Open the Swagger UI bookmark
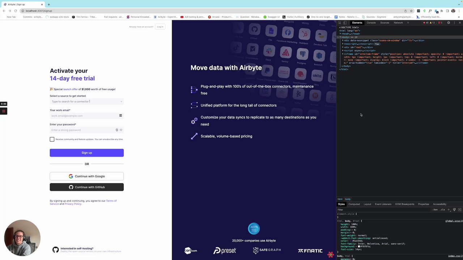Screen dimensions: 463x260 click(272, 17)
